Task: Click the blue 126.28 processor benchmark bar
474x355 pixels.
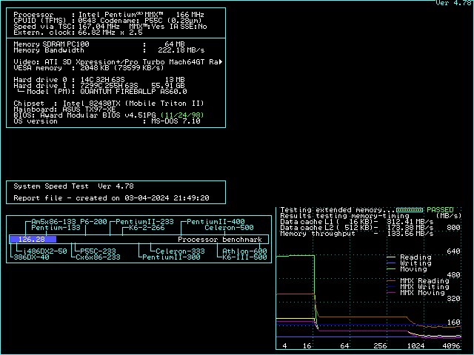Action: click(x=32, y=240)
